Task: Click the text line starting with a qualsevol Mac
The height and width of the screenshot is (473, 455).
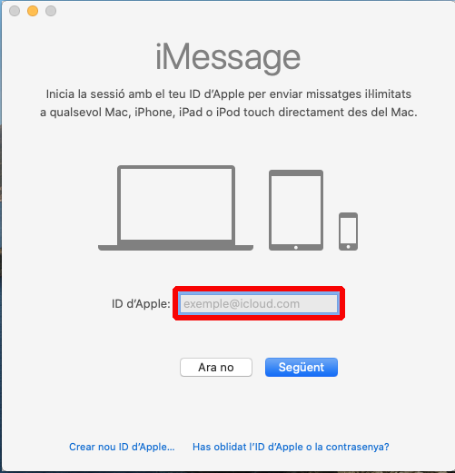Action: click(229, 113)
